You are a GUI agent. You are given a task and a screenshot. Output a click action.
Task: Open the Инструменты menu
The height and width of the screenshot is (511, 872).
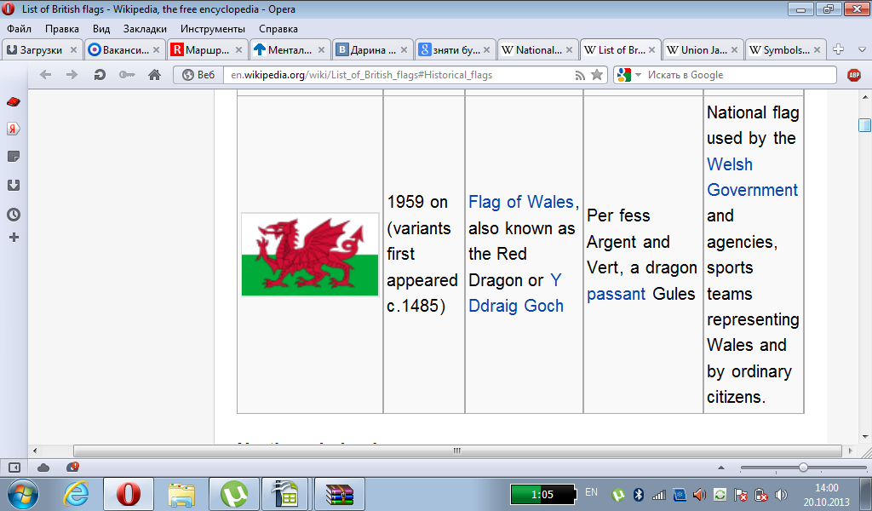coord(212,29)
